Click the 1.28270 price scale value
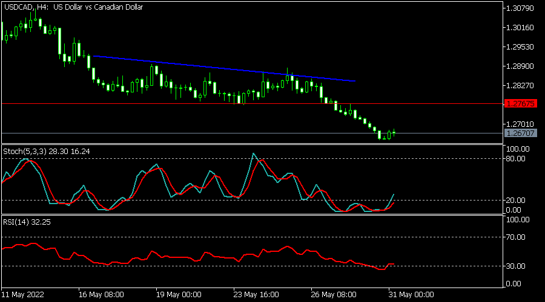Image resolution: width=545 pixels, height=302 pixels. tap(520, 86)
